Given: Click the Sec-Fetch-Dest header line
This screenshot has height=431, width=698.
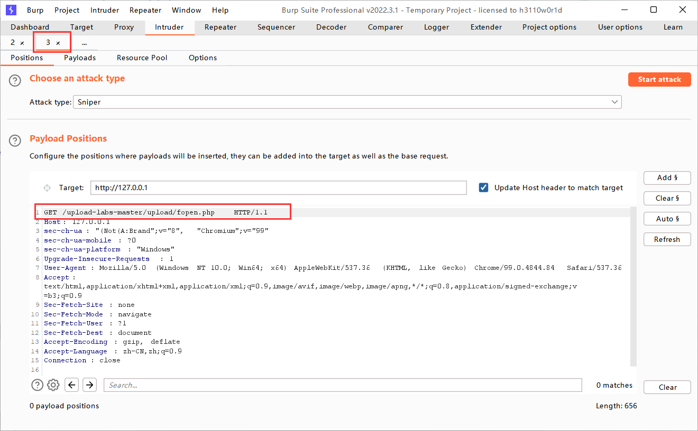Looking at the screenshot, I should coord(98,333).
